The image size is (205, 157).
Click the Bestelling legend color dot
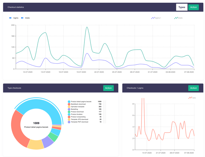click(x=69, y=109)
